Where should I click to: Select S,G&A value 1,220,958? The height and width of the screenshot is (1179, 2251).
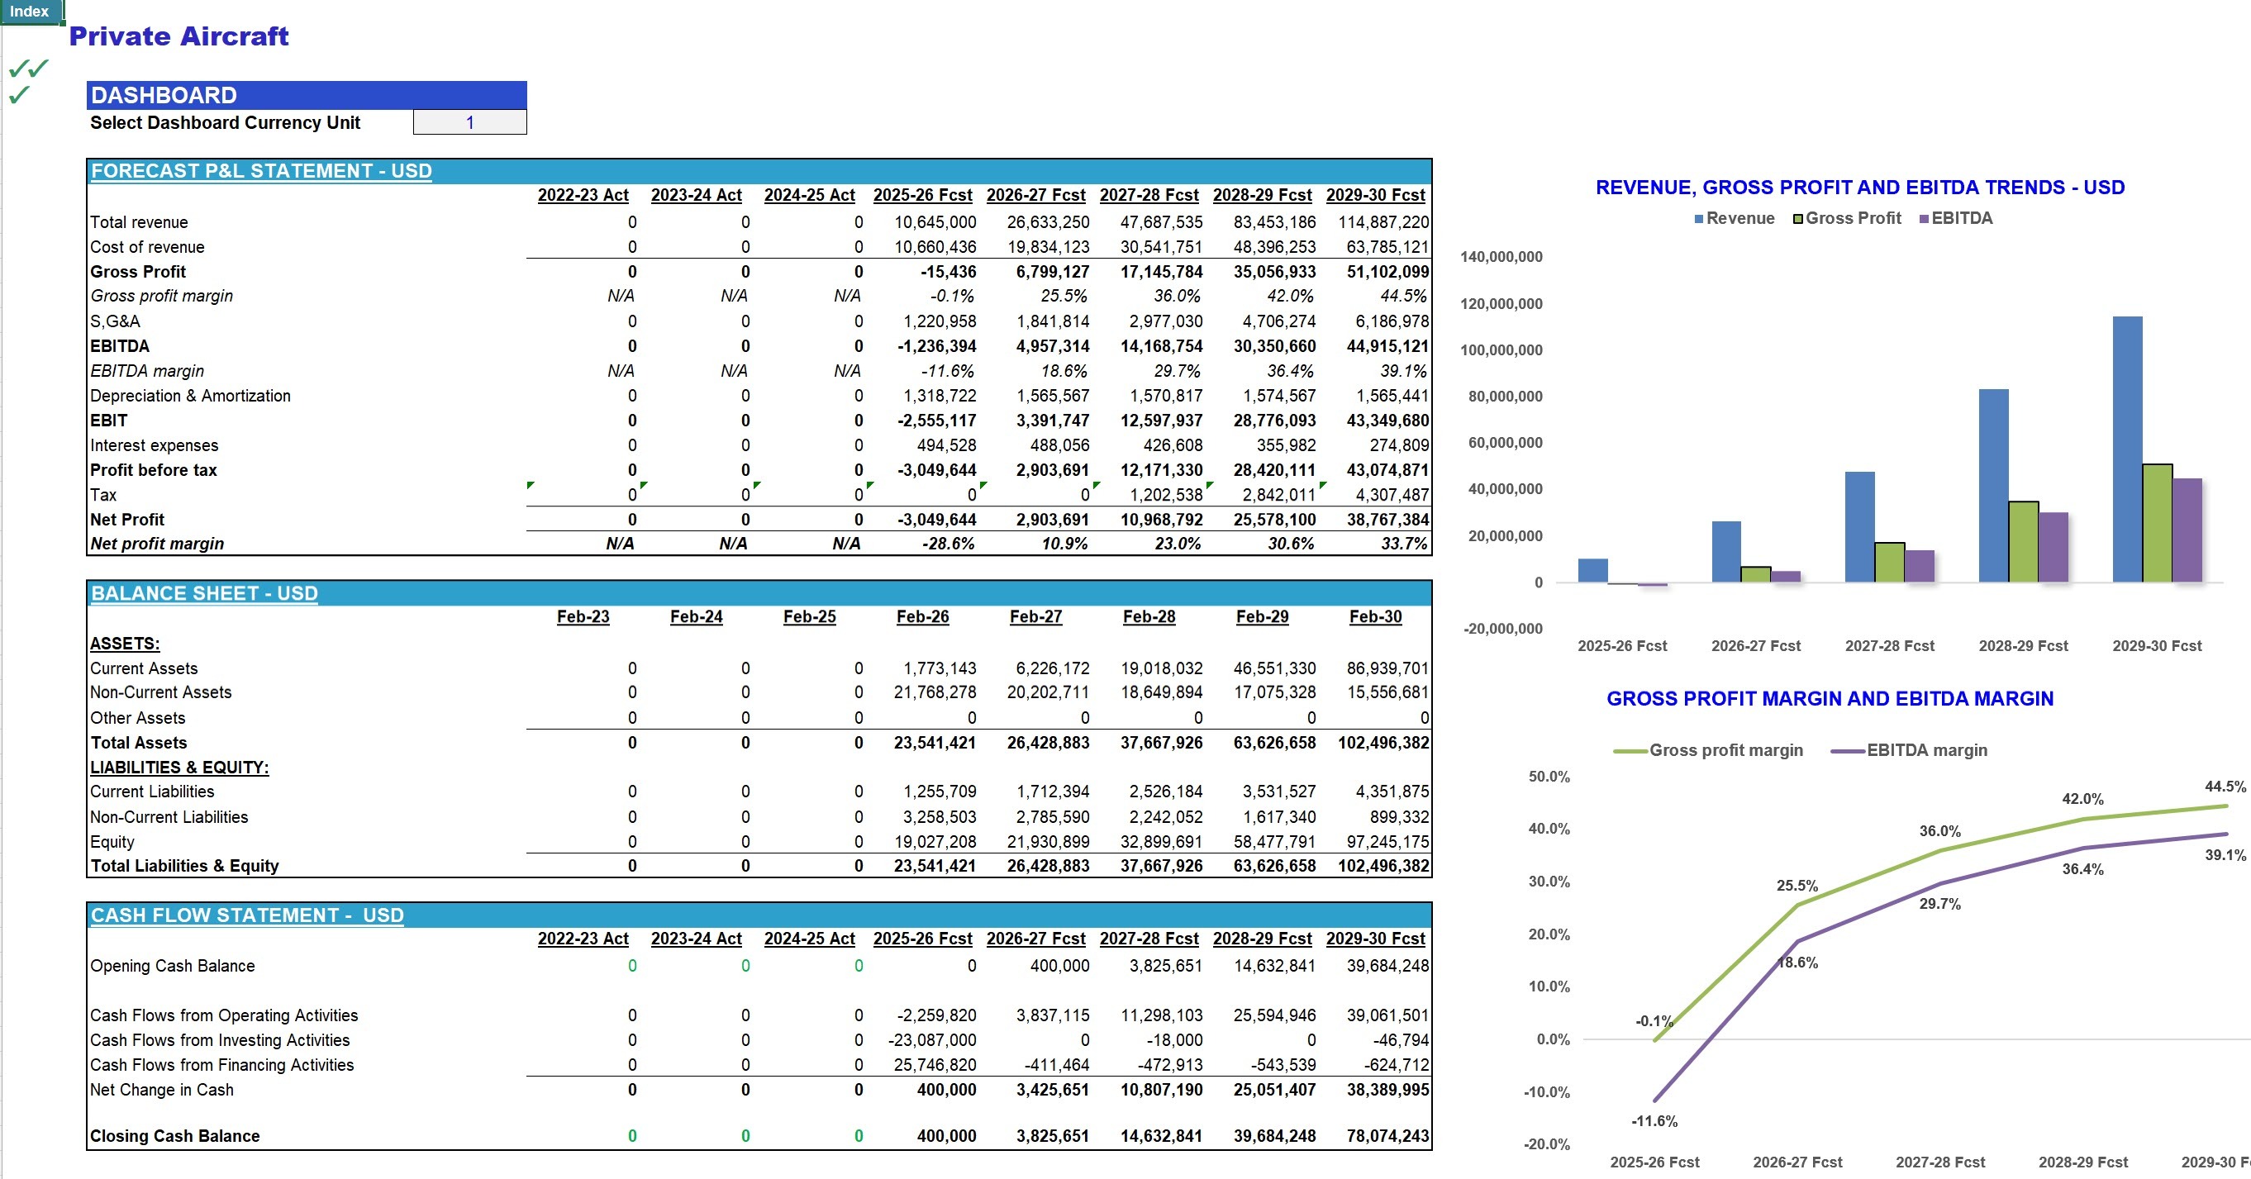point(940,321)
